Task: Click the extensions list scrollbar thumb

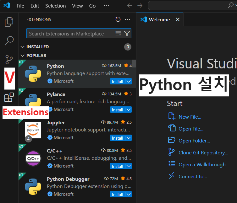Action: pyautogui.click(x=134, y=64)
